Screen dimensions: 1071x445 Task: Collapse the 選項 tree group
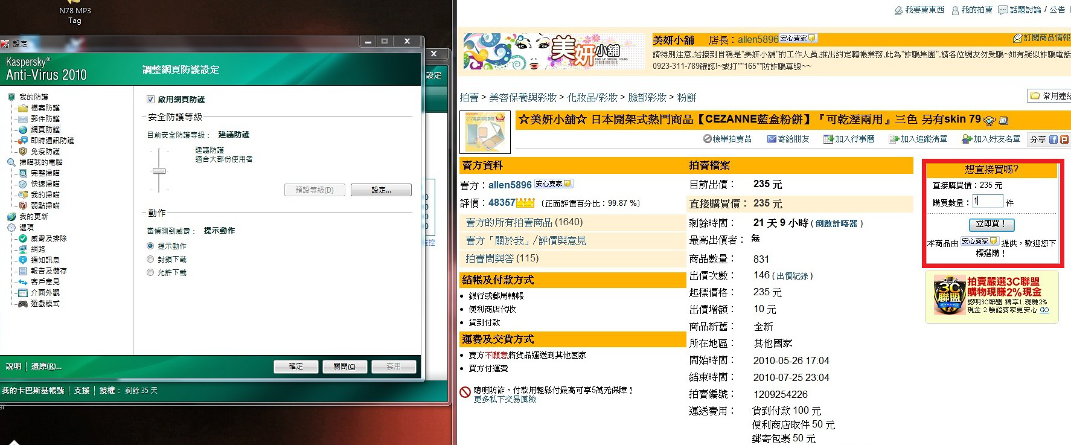coord(11,228)
